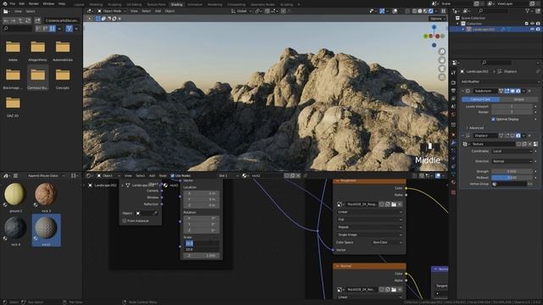Create a new folder in file browser
The width and height of the screenshot is (543, 305).
(x=37, y=20)
